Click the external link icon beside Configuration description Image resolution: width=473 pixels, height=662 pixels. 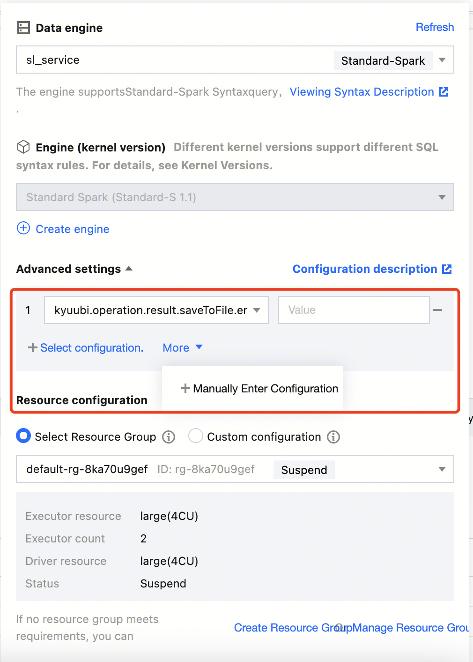pos(447,269)
